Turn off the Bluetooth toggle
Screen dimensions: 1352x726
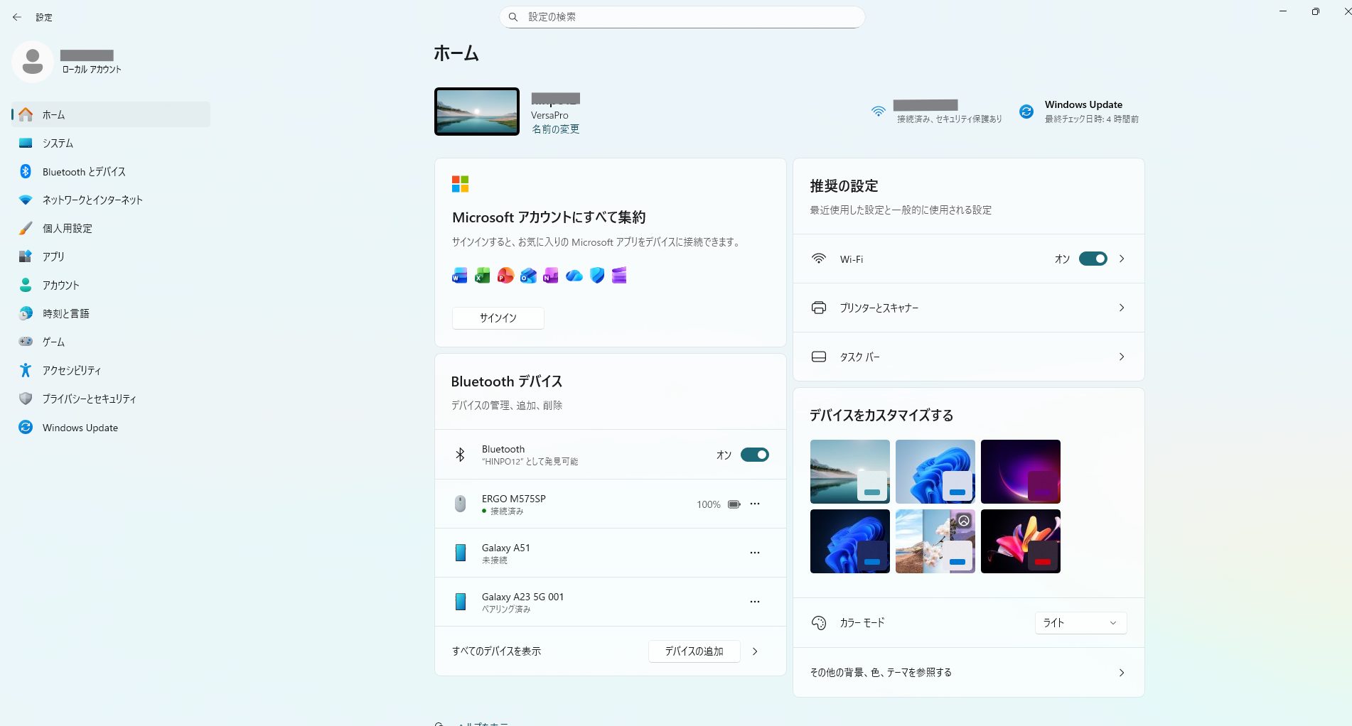click(x=754, y=455)
